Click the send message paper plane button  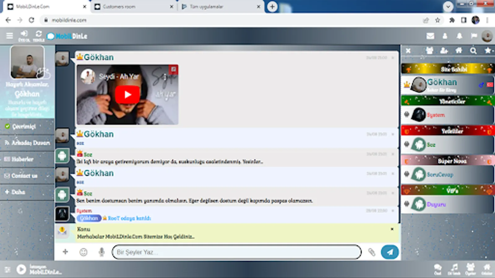pyautogui.click(x=390, y=252)
